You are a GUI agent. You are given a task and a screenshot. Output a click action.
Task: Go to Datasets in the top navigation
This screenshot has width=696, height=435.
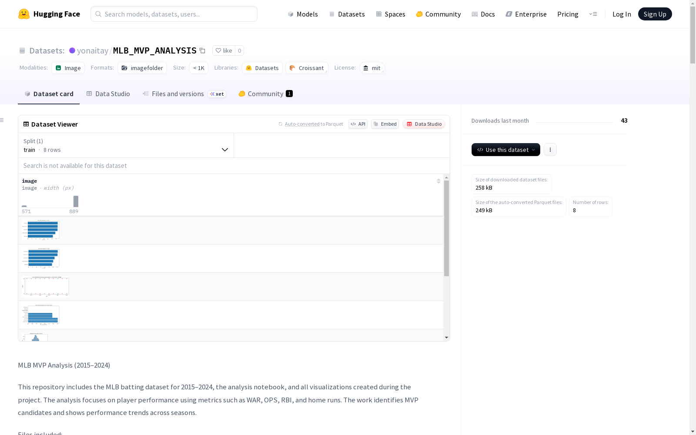pyautogui.click(x=347, y=14)
